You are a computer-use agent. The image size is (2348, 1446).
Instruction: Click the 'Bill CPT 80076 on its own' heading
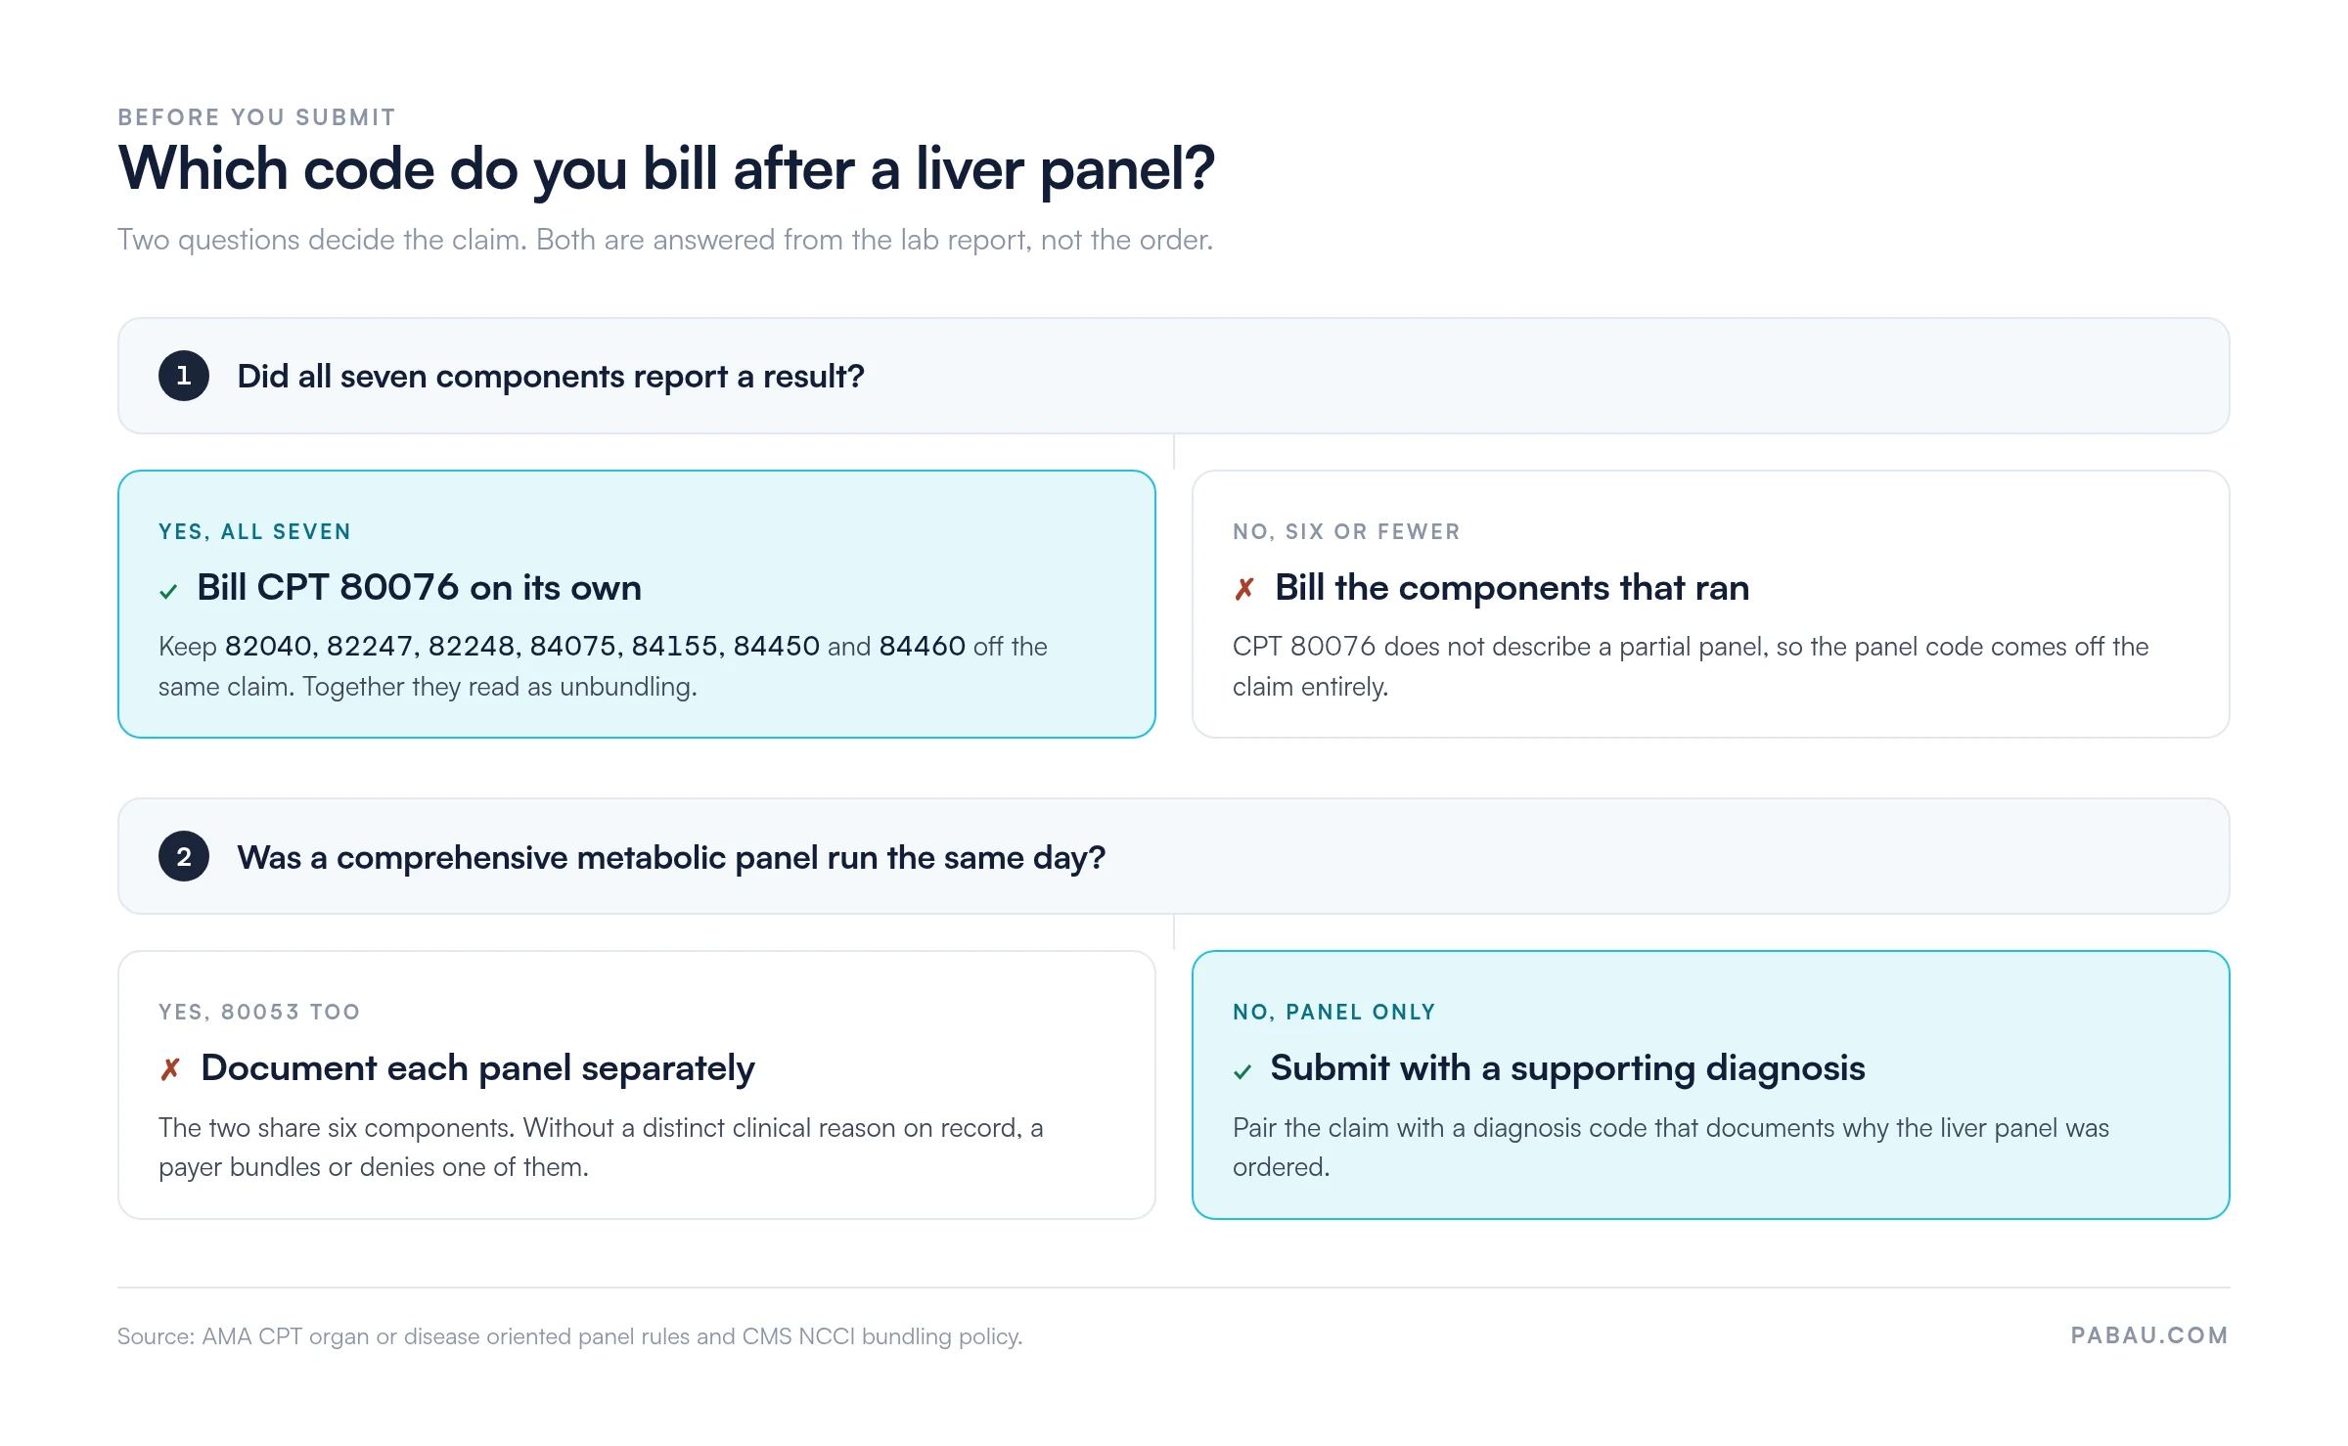tap(420, 588)
